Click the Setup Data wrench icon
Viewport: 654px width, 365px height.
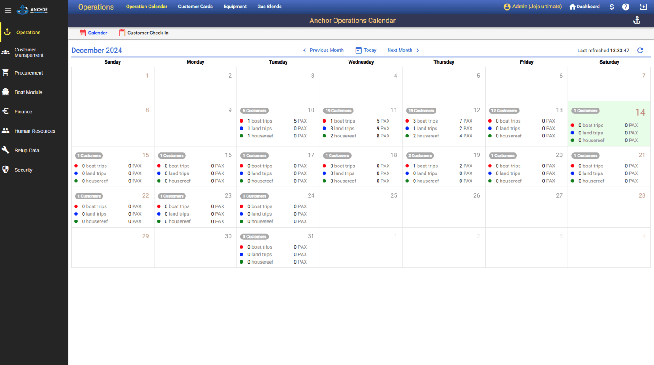pyautogui.click(x=6, y=150)
